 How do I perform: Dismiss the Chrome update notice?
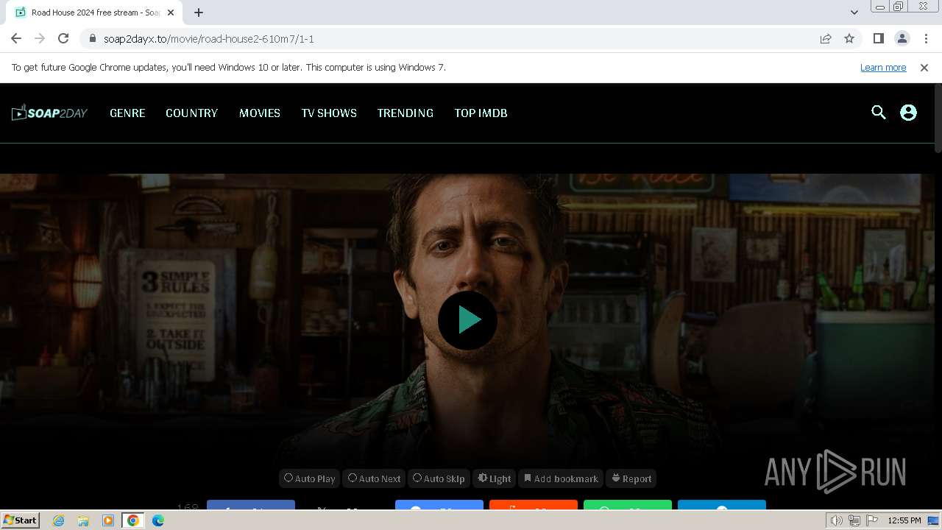[924, 67]
